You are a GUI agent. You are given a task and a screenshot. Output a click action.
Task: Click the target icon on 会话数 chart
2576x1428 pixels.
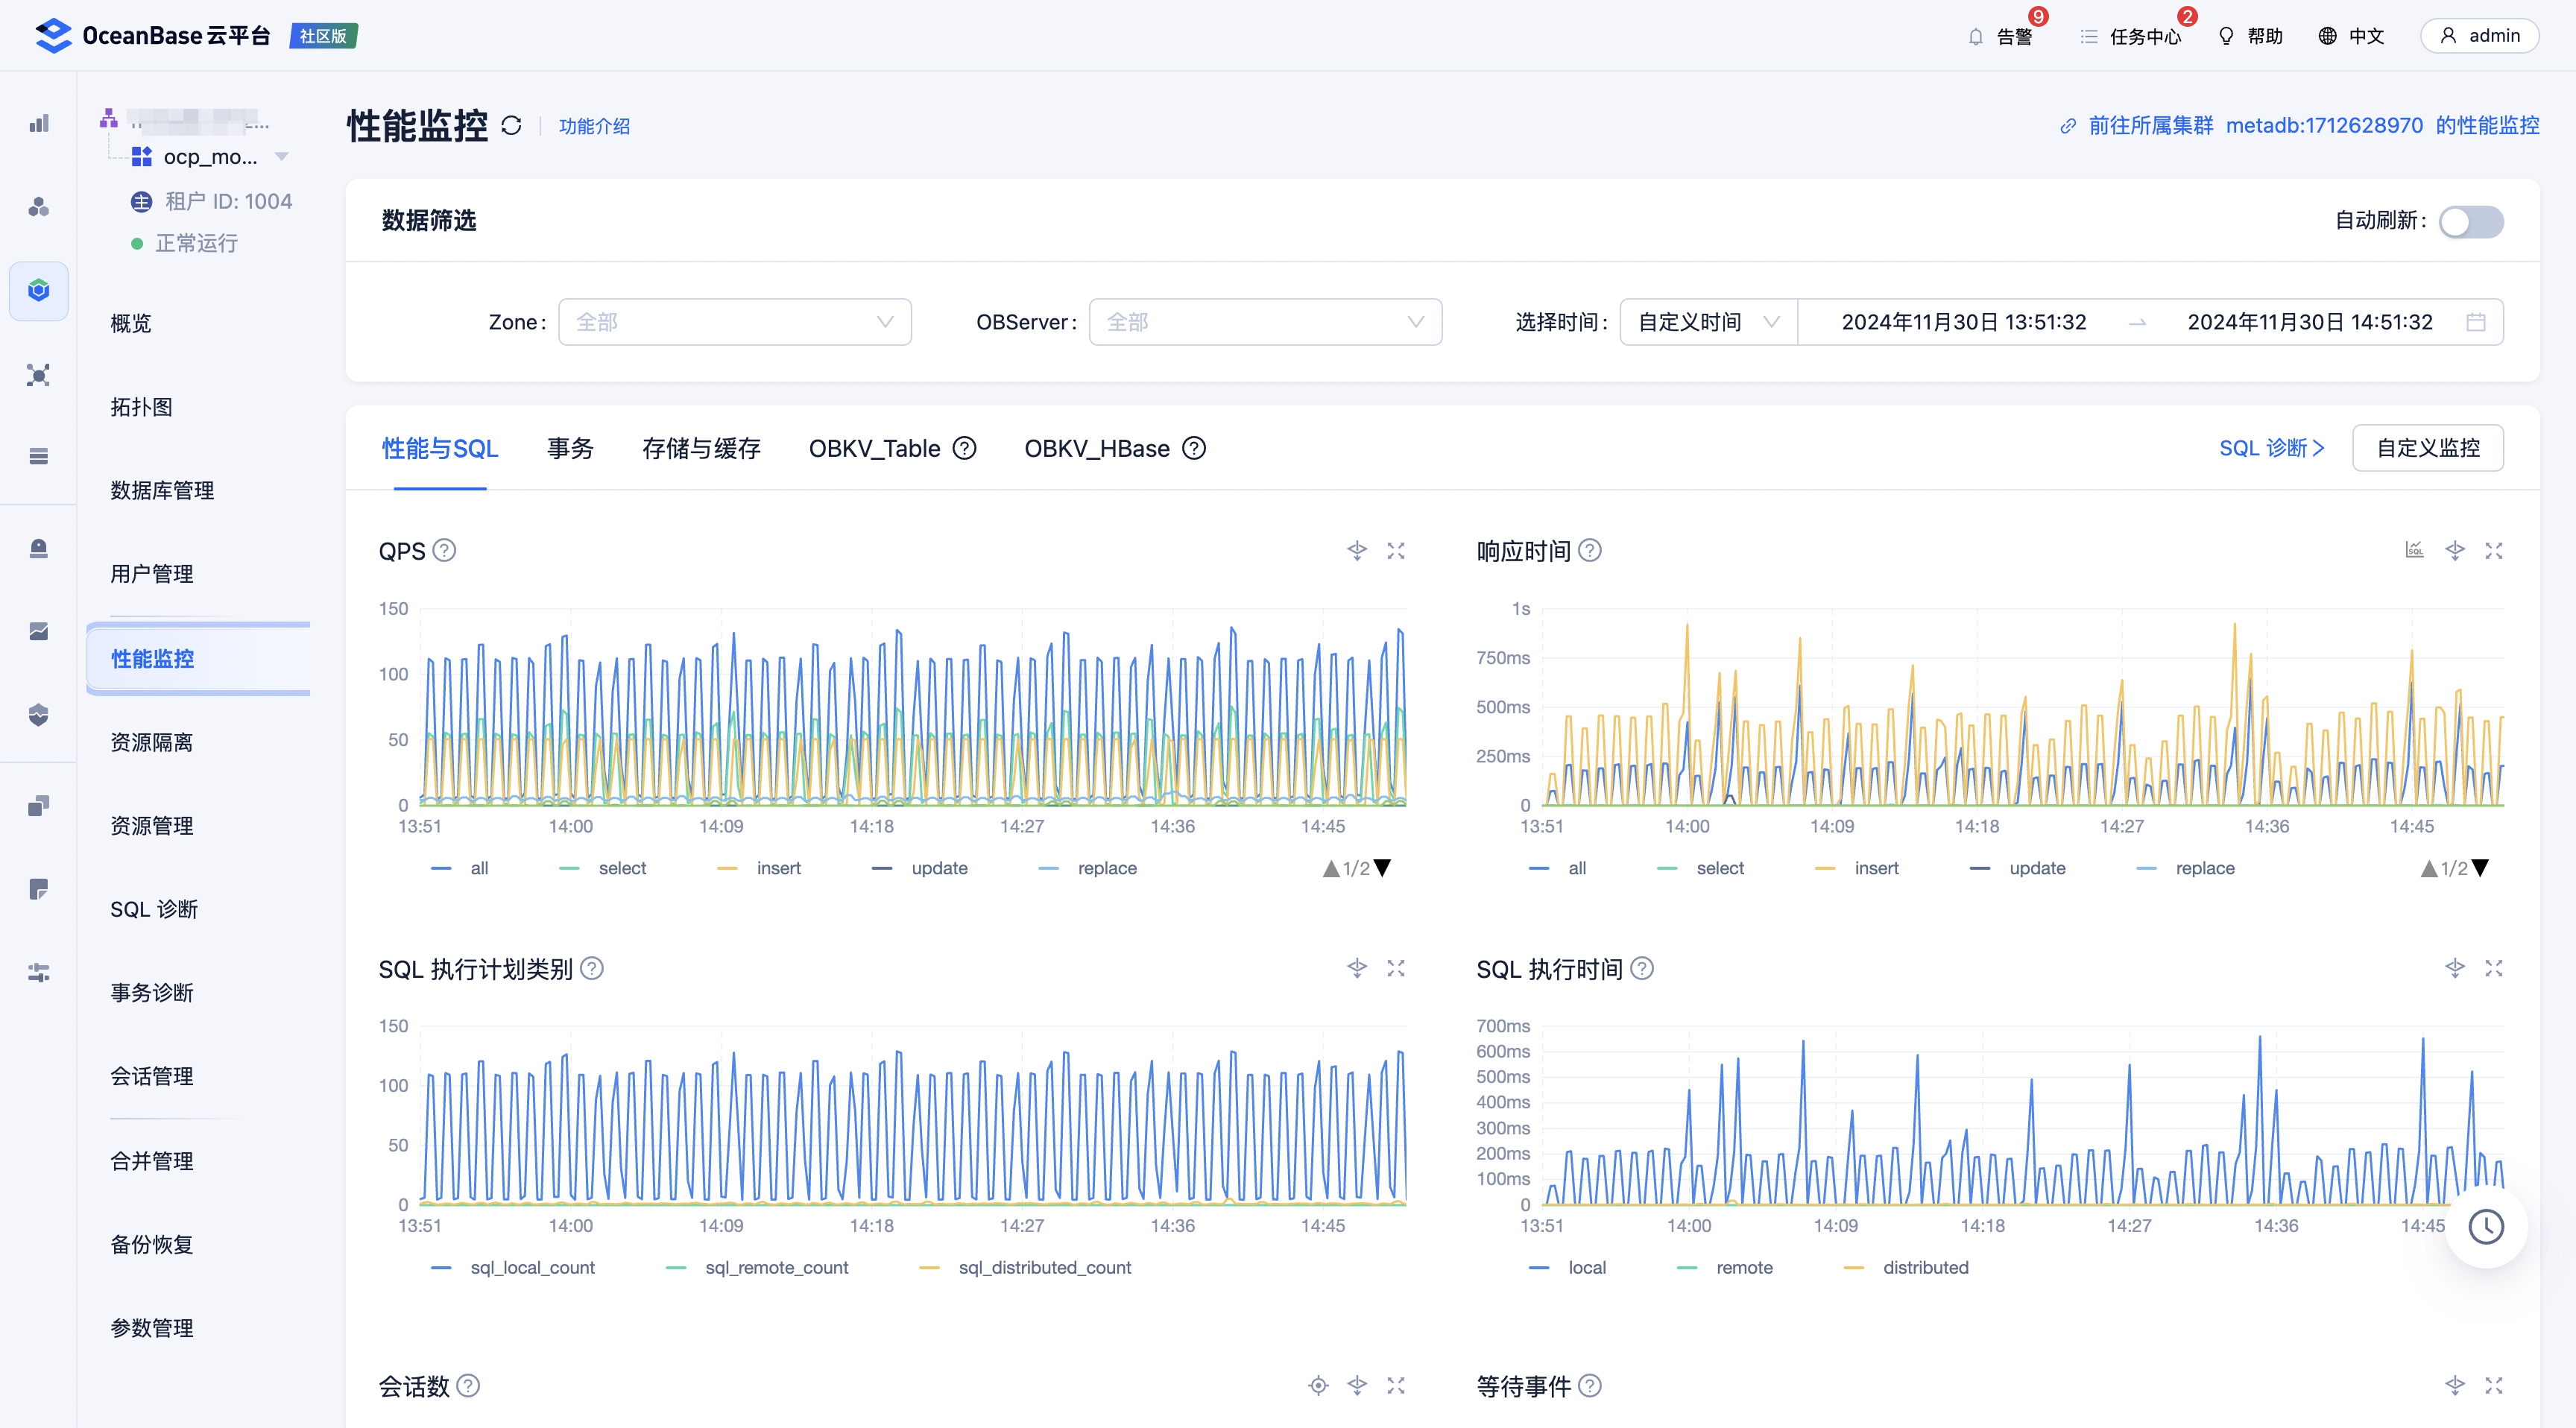coord(1318,1386)
